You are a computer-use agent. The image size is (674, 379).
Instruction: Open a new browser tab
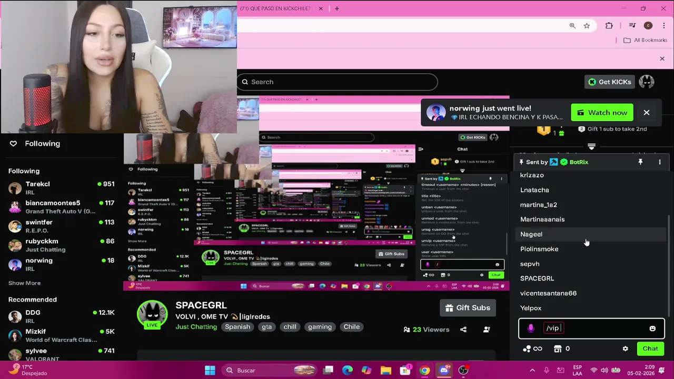click(337, 8)
